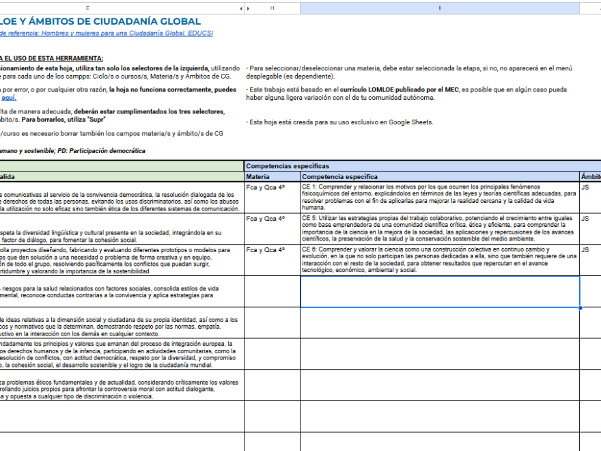Click the column I header
The height and width of the screenshot is (451, 601).
coord(439,8)
